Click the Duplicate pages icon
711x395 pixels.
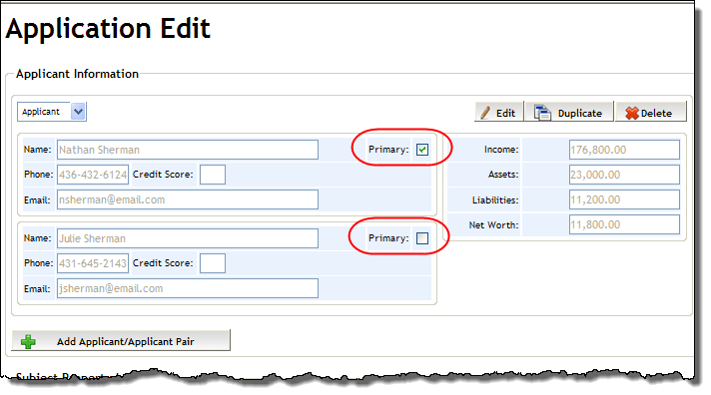click(542, 113)
